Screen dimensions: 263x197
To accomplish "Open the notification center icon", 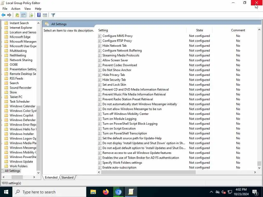I will (255, 192).
